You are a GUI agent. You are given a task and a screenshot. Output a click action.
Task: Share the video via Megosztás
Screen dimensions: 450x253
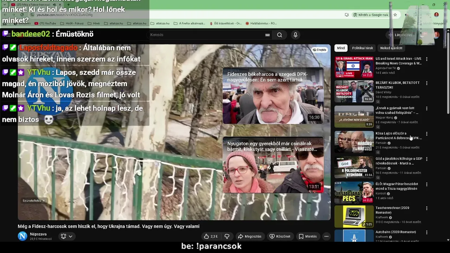tap(249, 236)
